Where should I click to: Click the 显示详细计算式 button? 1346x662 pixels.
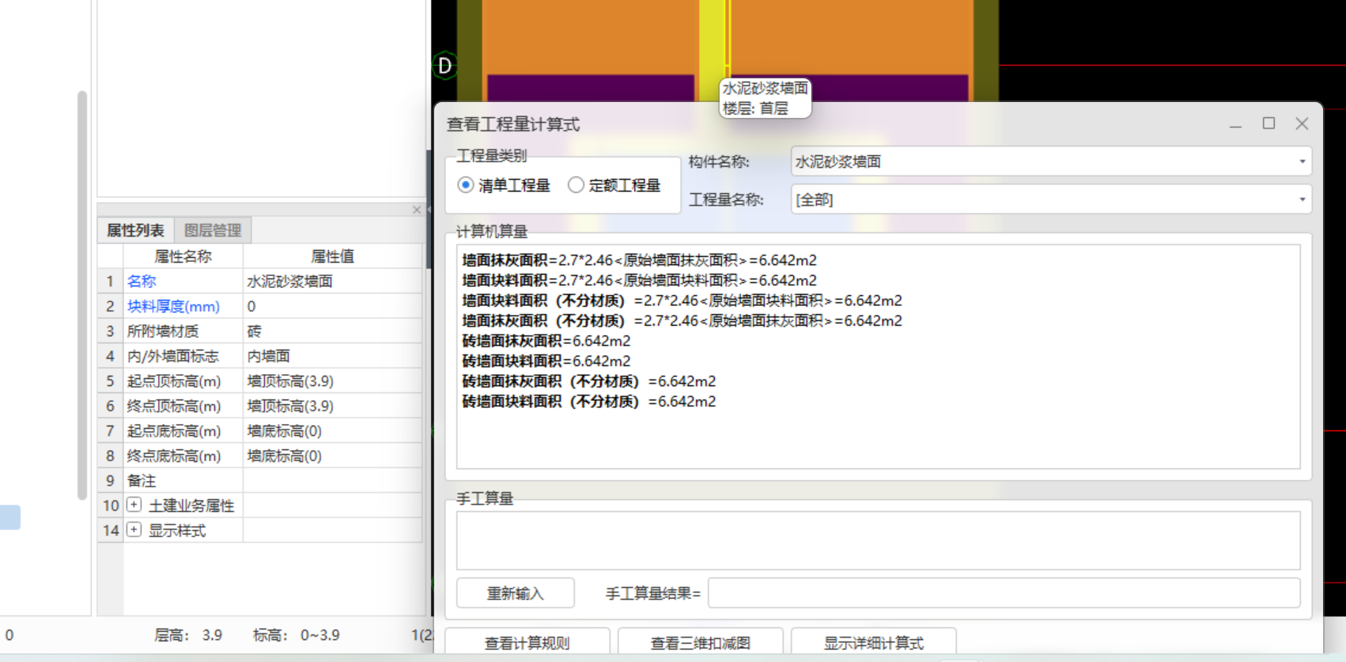(x=874, y=642)
